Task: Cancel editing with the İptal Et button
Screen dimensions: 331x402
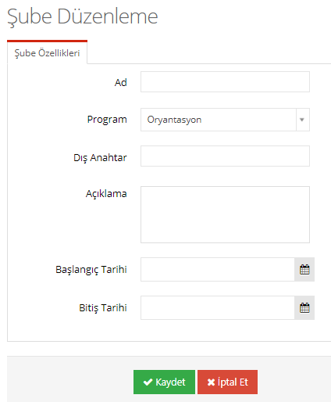Action: [227, 382]
